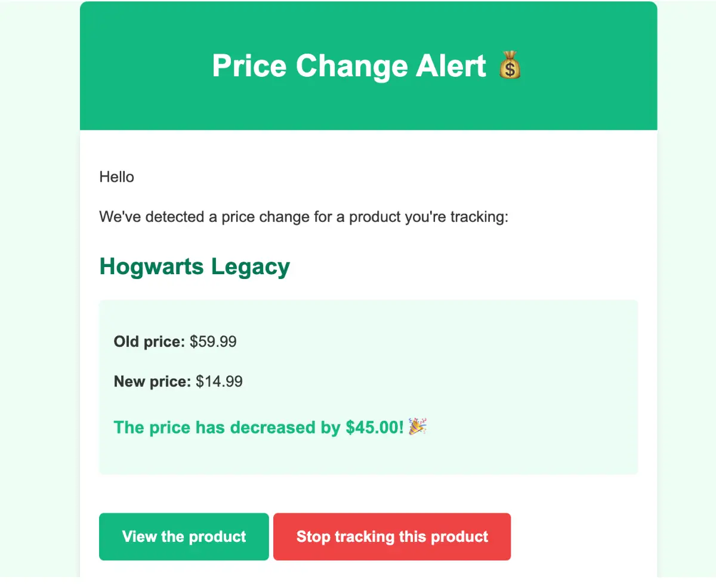Click the pale green page background
Screen dimensions: 716x586
pyautogui.click(x=36, y=298)
